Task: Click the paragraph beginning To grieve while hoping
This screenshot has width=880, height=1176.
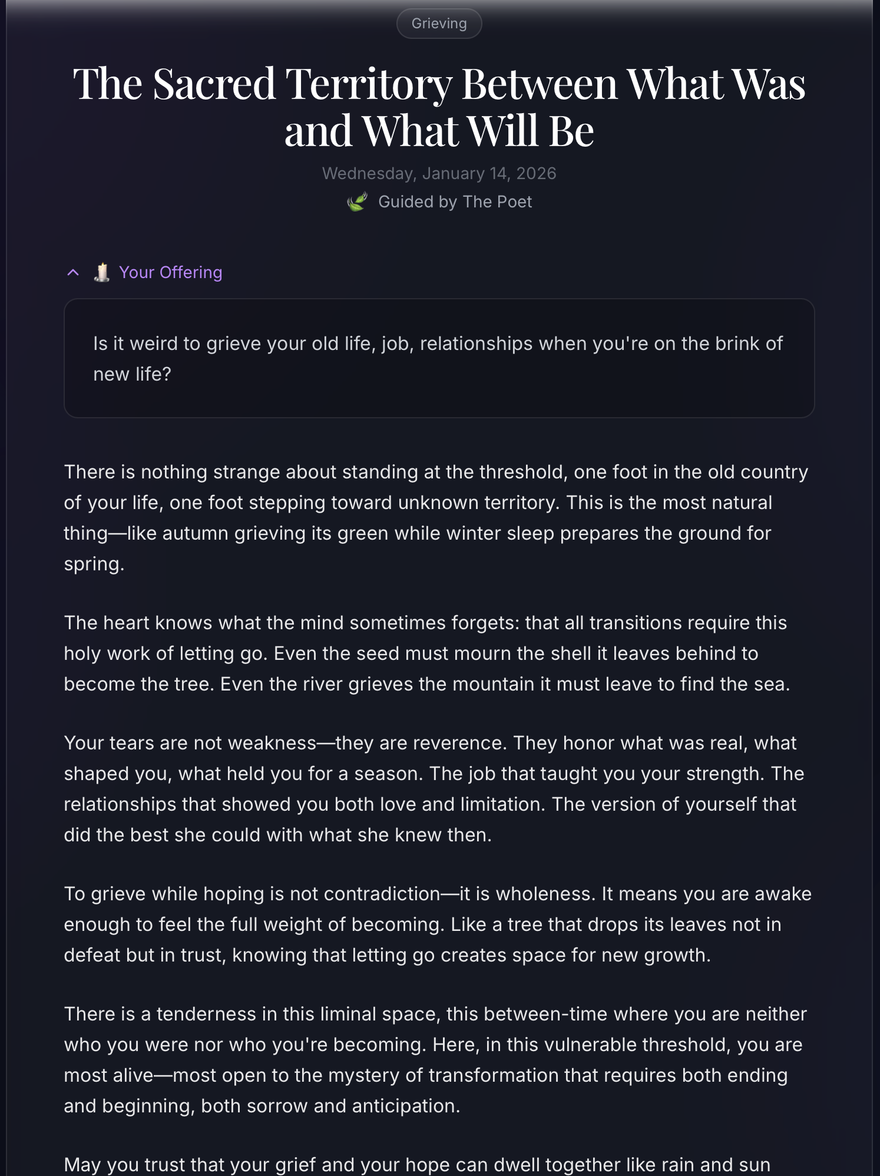Action: coord(437,924)
